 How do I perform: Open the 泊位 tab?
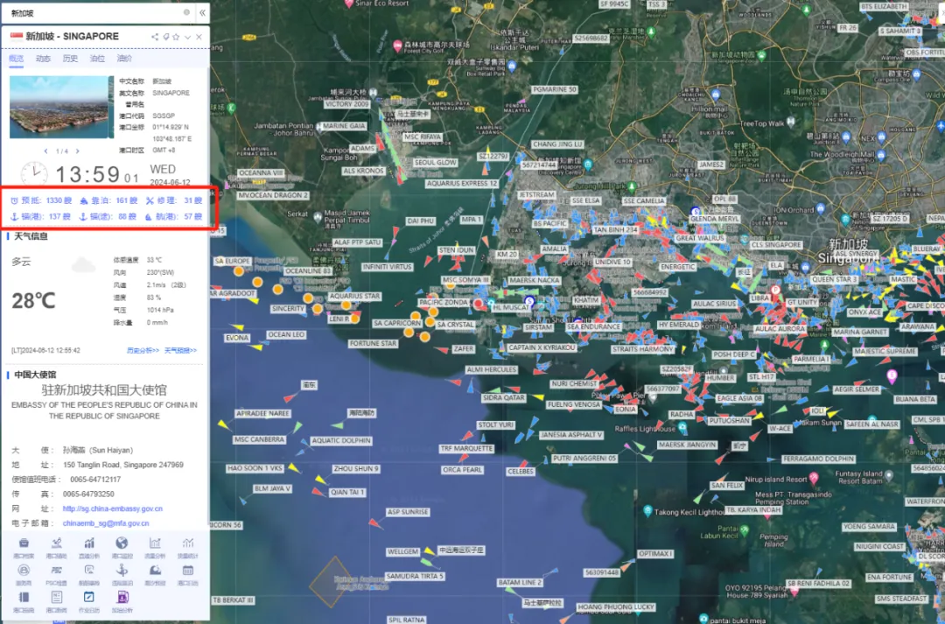97,59
